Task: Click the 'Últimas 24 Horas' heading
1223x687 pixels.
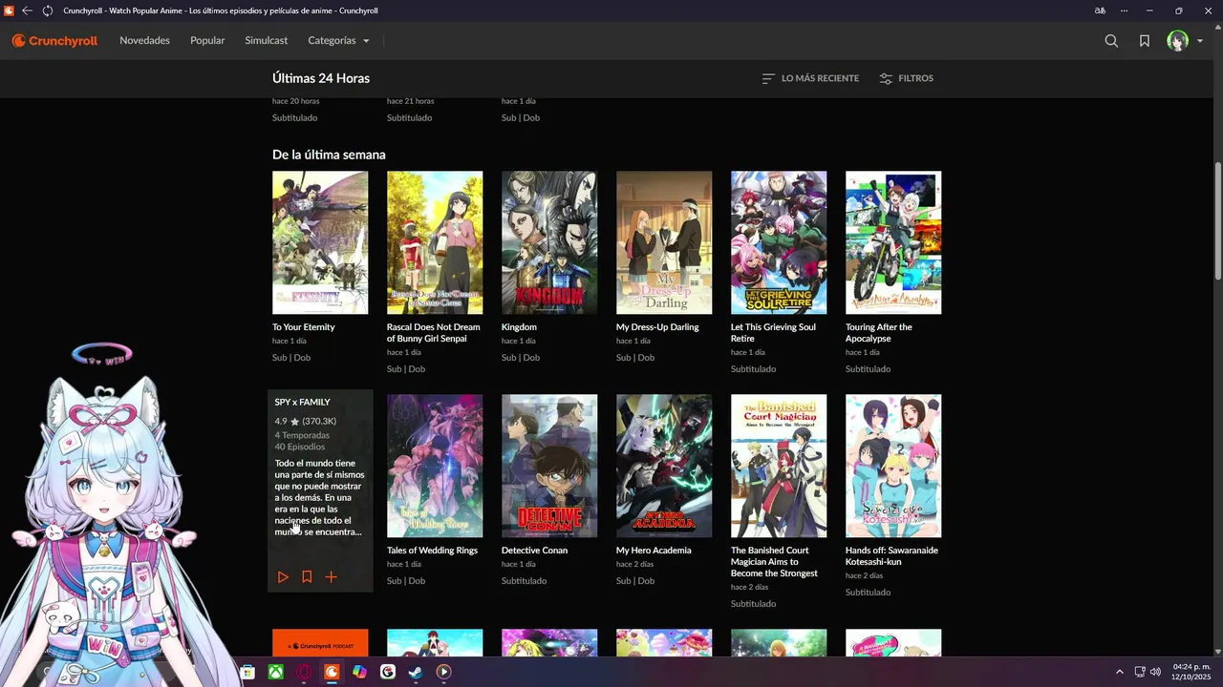Action: coord(321,78)
